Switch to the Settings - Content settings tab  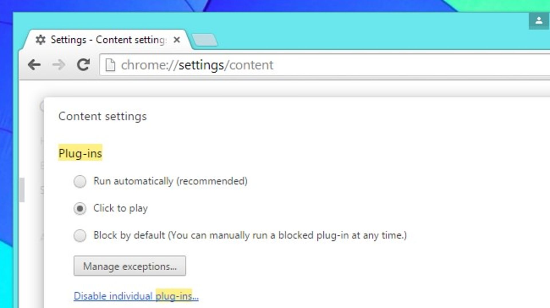pyautogui.click(x=106, y=40)
